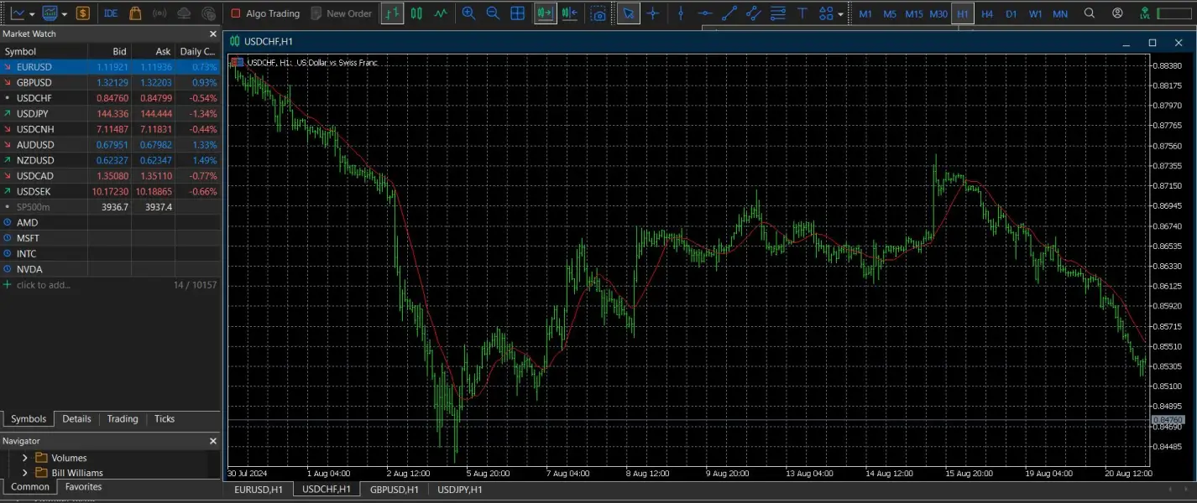This screenshot has height=503, width=1197.
Task: Set timeframe to H4
Action: 987,13
